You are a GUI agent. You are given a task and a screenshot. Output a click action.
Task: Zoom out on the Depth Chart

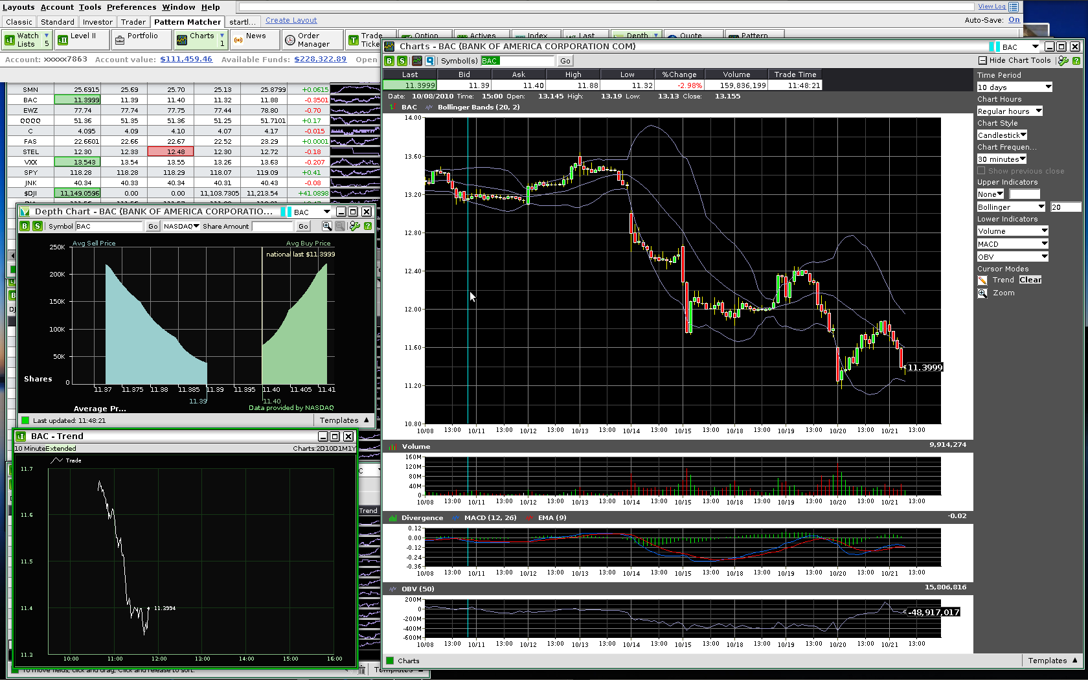(x=340, y=226)
